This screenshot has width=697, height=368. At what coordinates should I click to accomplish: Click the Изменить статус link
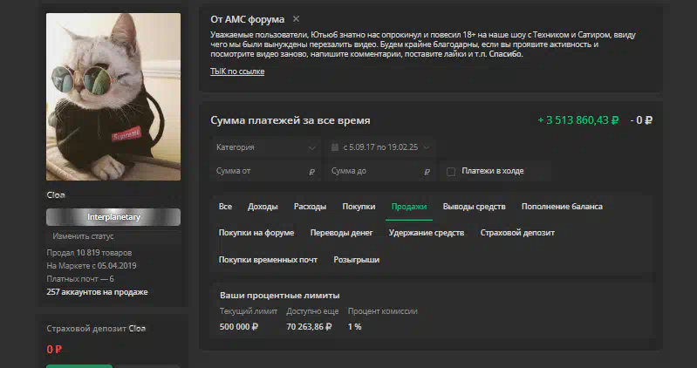pyautogui.click(x=83, y=236)
